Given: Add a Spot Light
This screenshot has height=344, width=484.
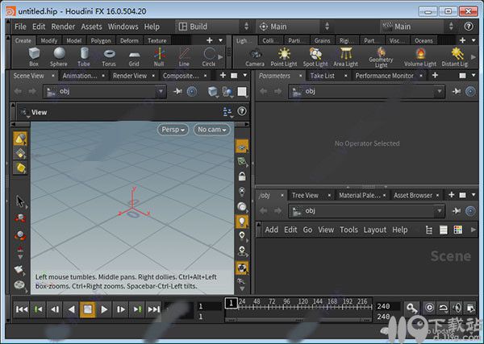Looking at the screenshot, I should (x=315, y=58).
